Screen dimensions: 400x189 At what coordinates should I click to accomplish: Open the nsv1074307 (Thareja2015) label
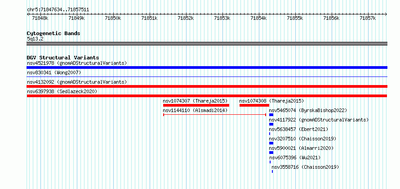[x=195, y=101]
